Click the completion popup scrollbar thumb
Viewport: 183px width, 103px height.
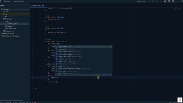click(x=112, y=47)
